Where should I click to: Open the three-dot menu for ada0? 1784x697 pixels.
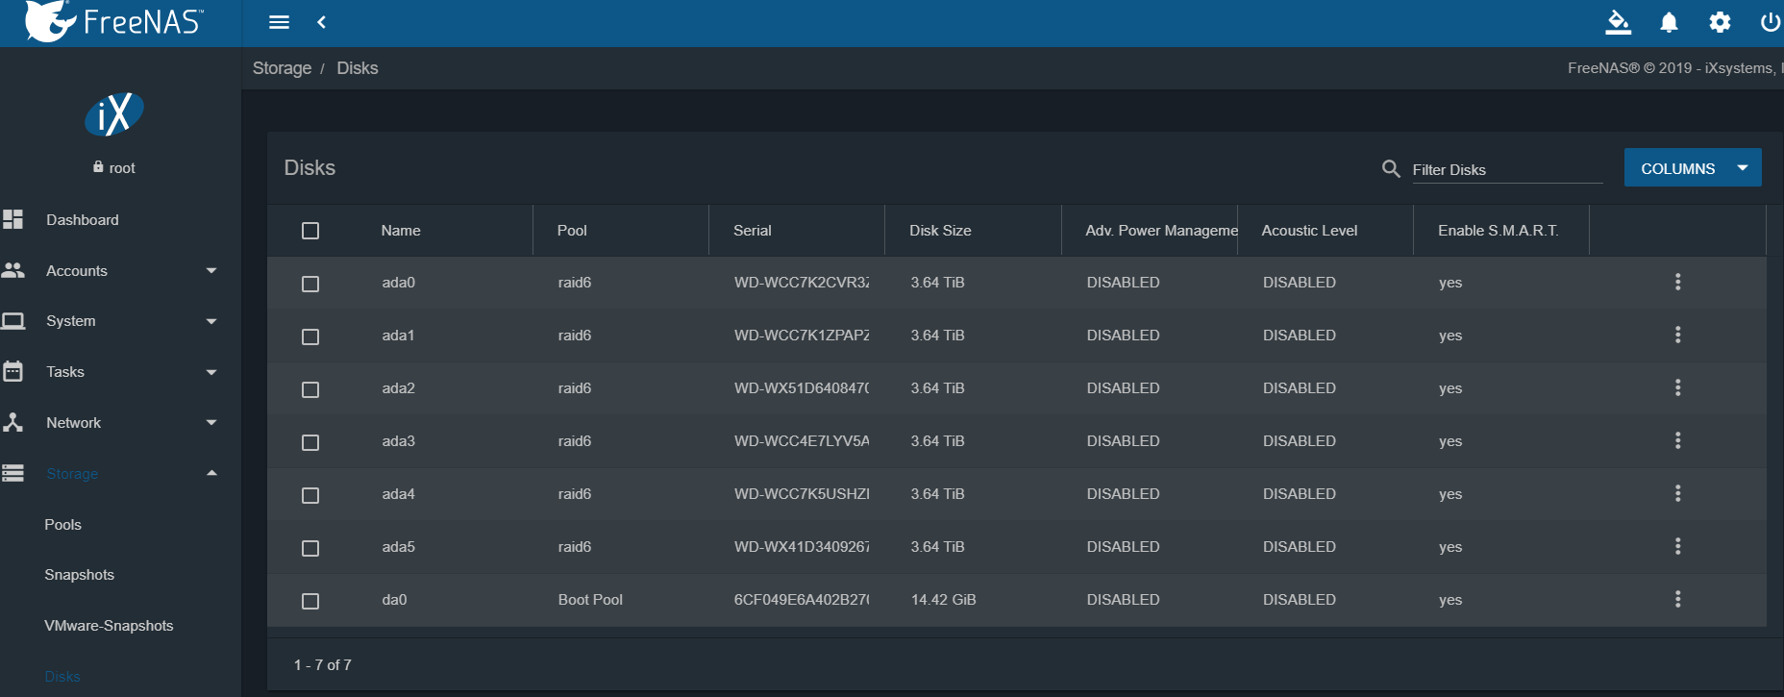click(x=1677, y=282)
